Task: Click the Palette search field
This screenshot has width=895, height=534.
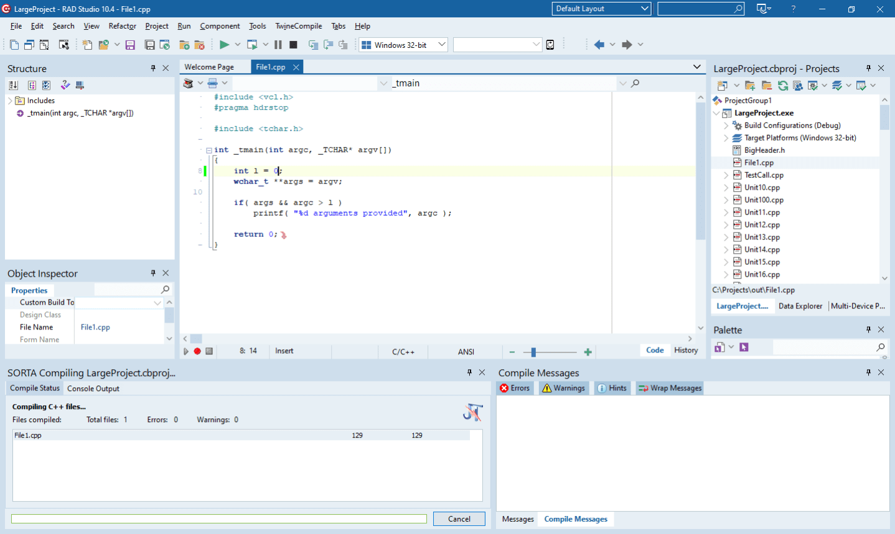Action: pyautogui.click(x=830, y=347)
